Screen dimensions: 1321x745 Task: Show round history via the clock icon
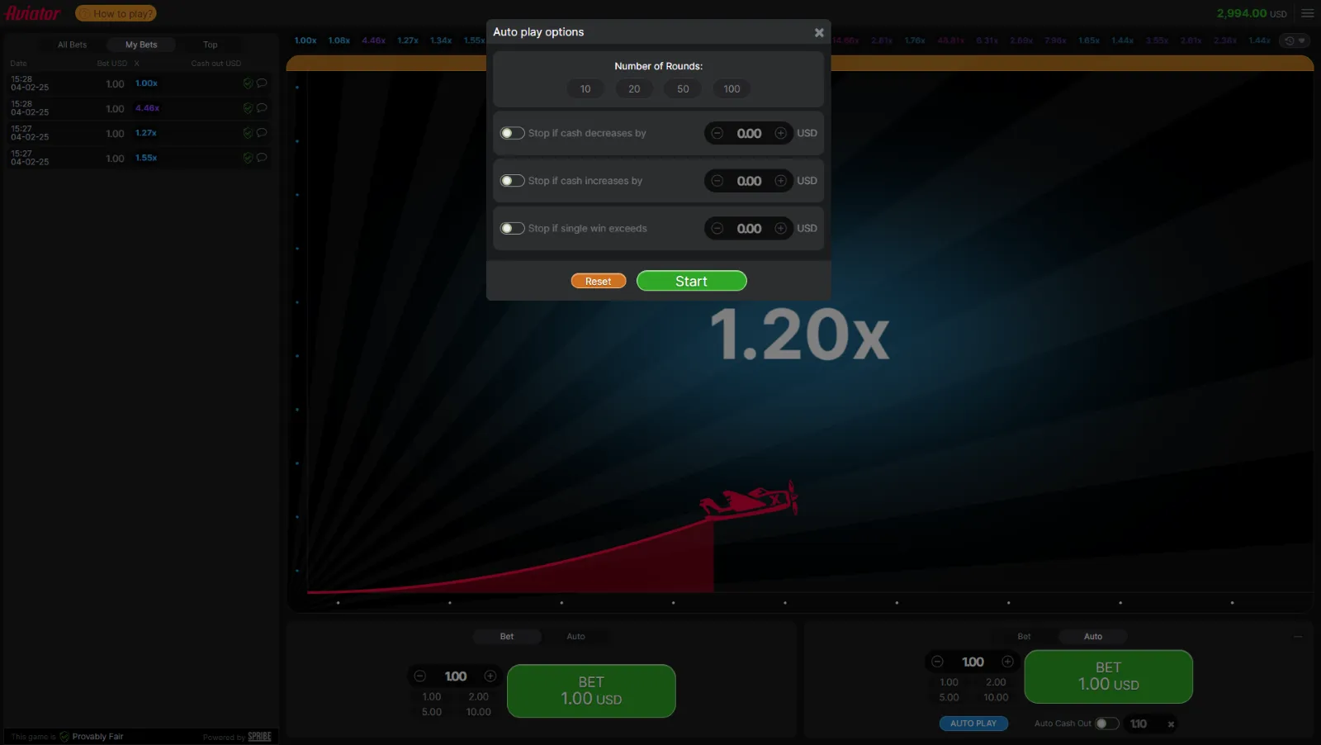point(1288,40)
